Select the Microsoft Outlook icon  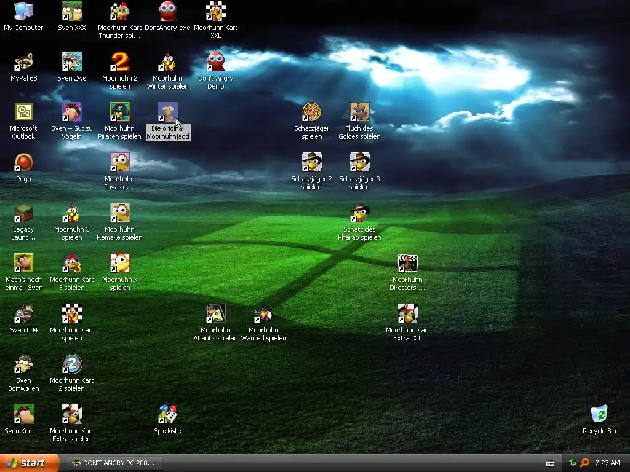coord(23,112)
